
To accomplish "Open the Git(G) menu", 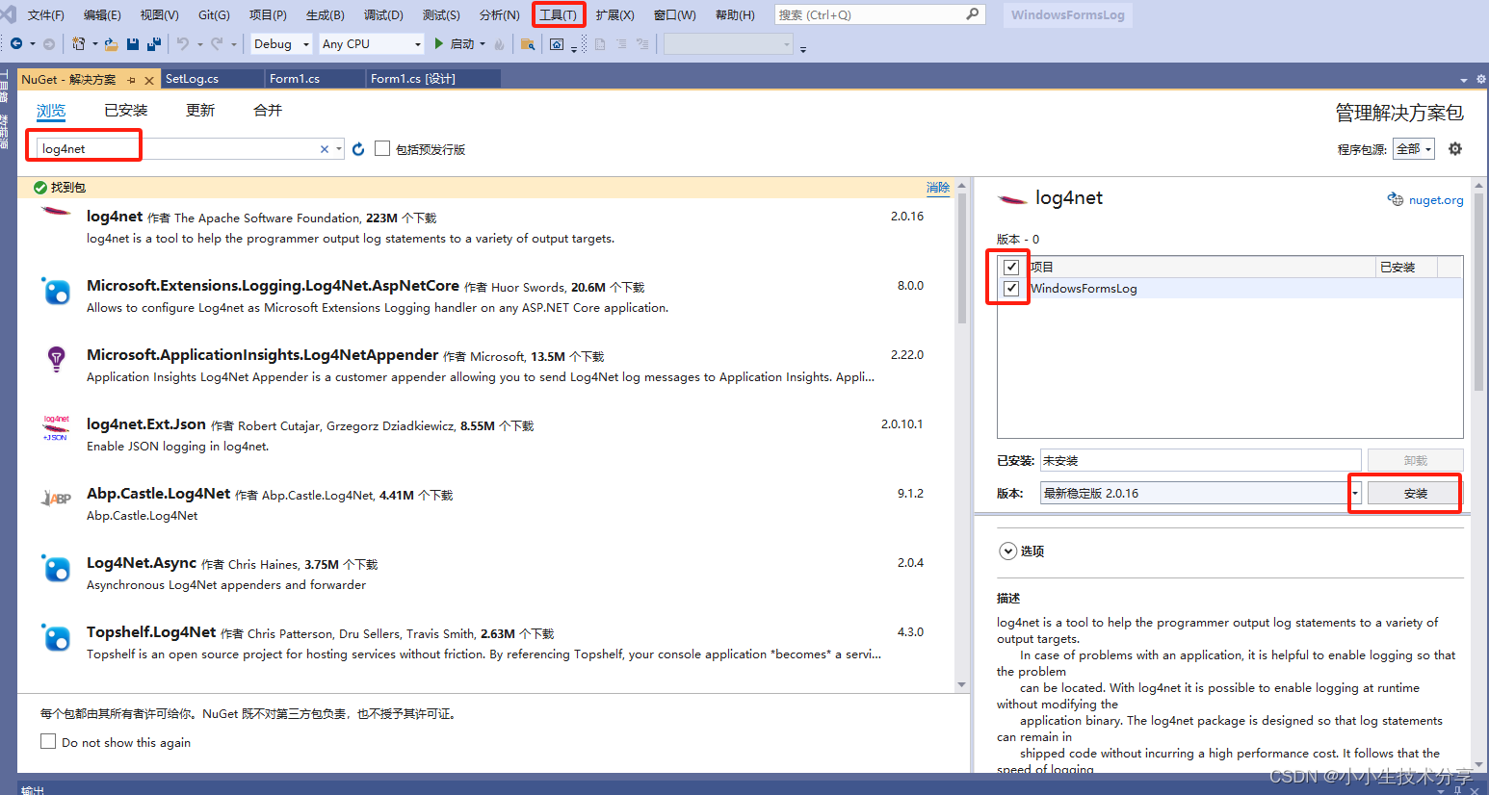I will pyautogui.click(x=214, y=14).
